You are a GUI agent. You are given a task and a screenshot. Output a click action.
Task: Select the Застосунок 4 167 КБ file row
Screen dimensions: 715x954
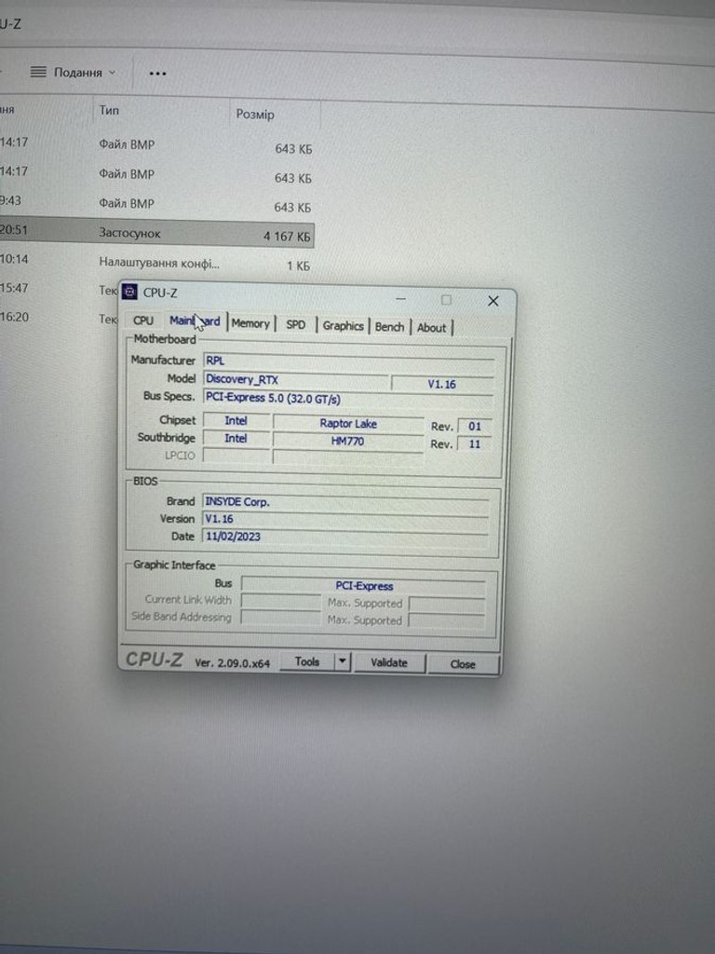pos(156,234)
